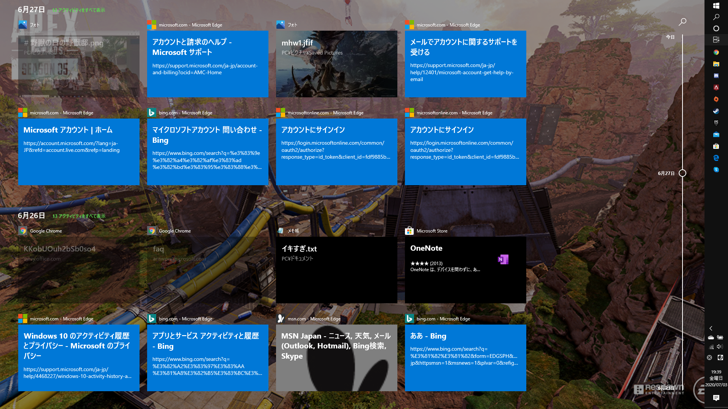Open メールでアカウントに関するサポートを受ける card

[466, 64]
